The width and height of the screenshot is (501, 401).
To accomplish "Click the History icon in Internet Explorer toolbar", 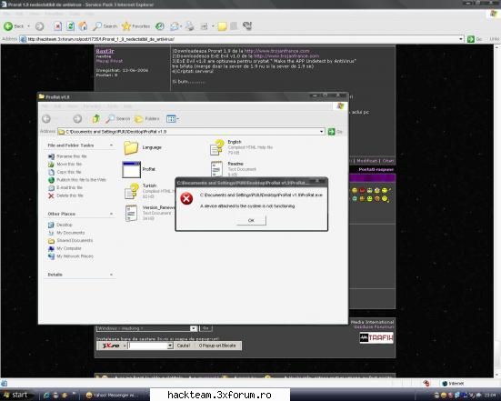I will point(160,26).
